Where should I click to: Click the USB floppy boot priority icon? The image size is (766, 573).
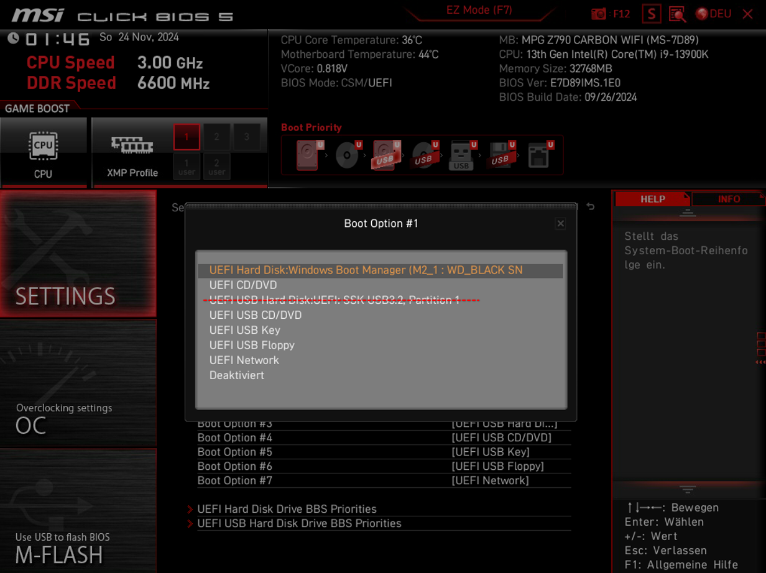501,155
